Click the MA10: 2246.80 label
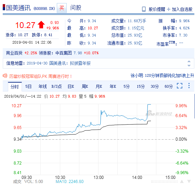The width and height of the screenshot is (195, 184). coord(69,182)
